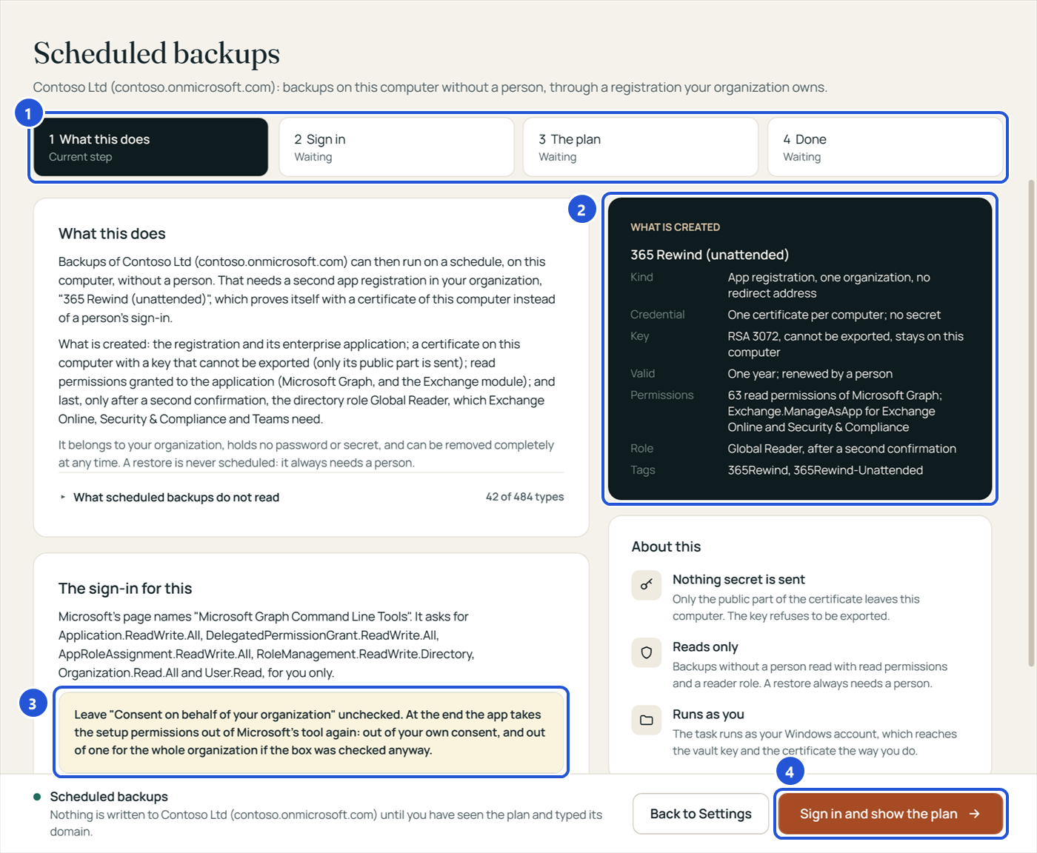This screenshot has width=1037, height=853.
Task: Click the Kind value App registration
Action: click(828, 285)
